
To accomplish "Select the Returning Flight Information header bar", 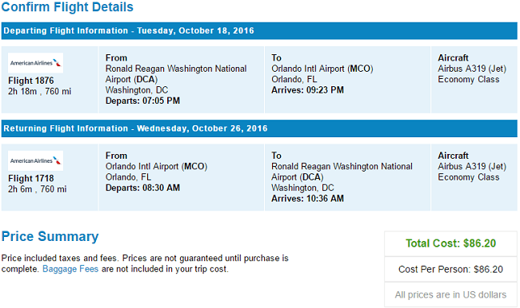I will [259, 128].
